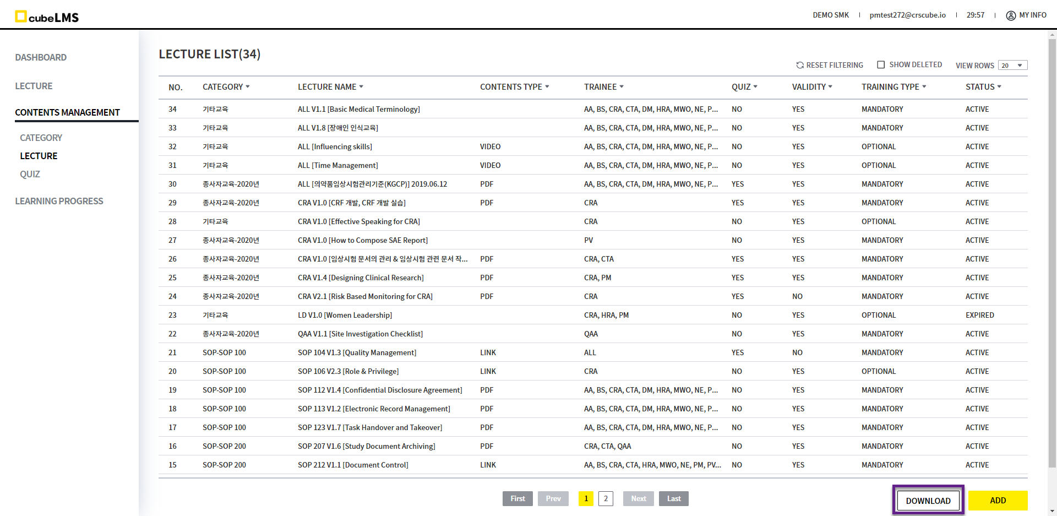Click the cubeLMS logo icon

[21, 17]
